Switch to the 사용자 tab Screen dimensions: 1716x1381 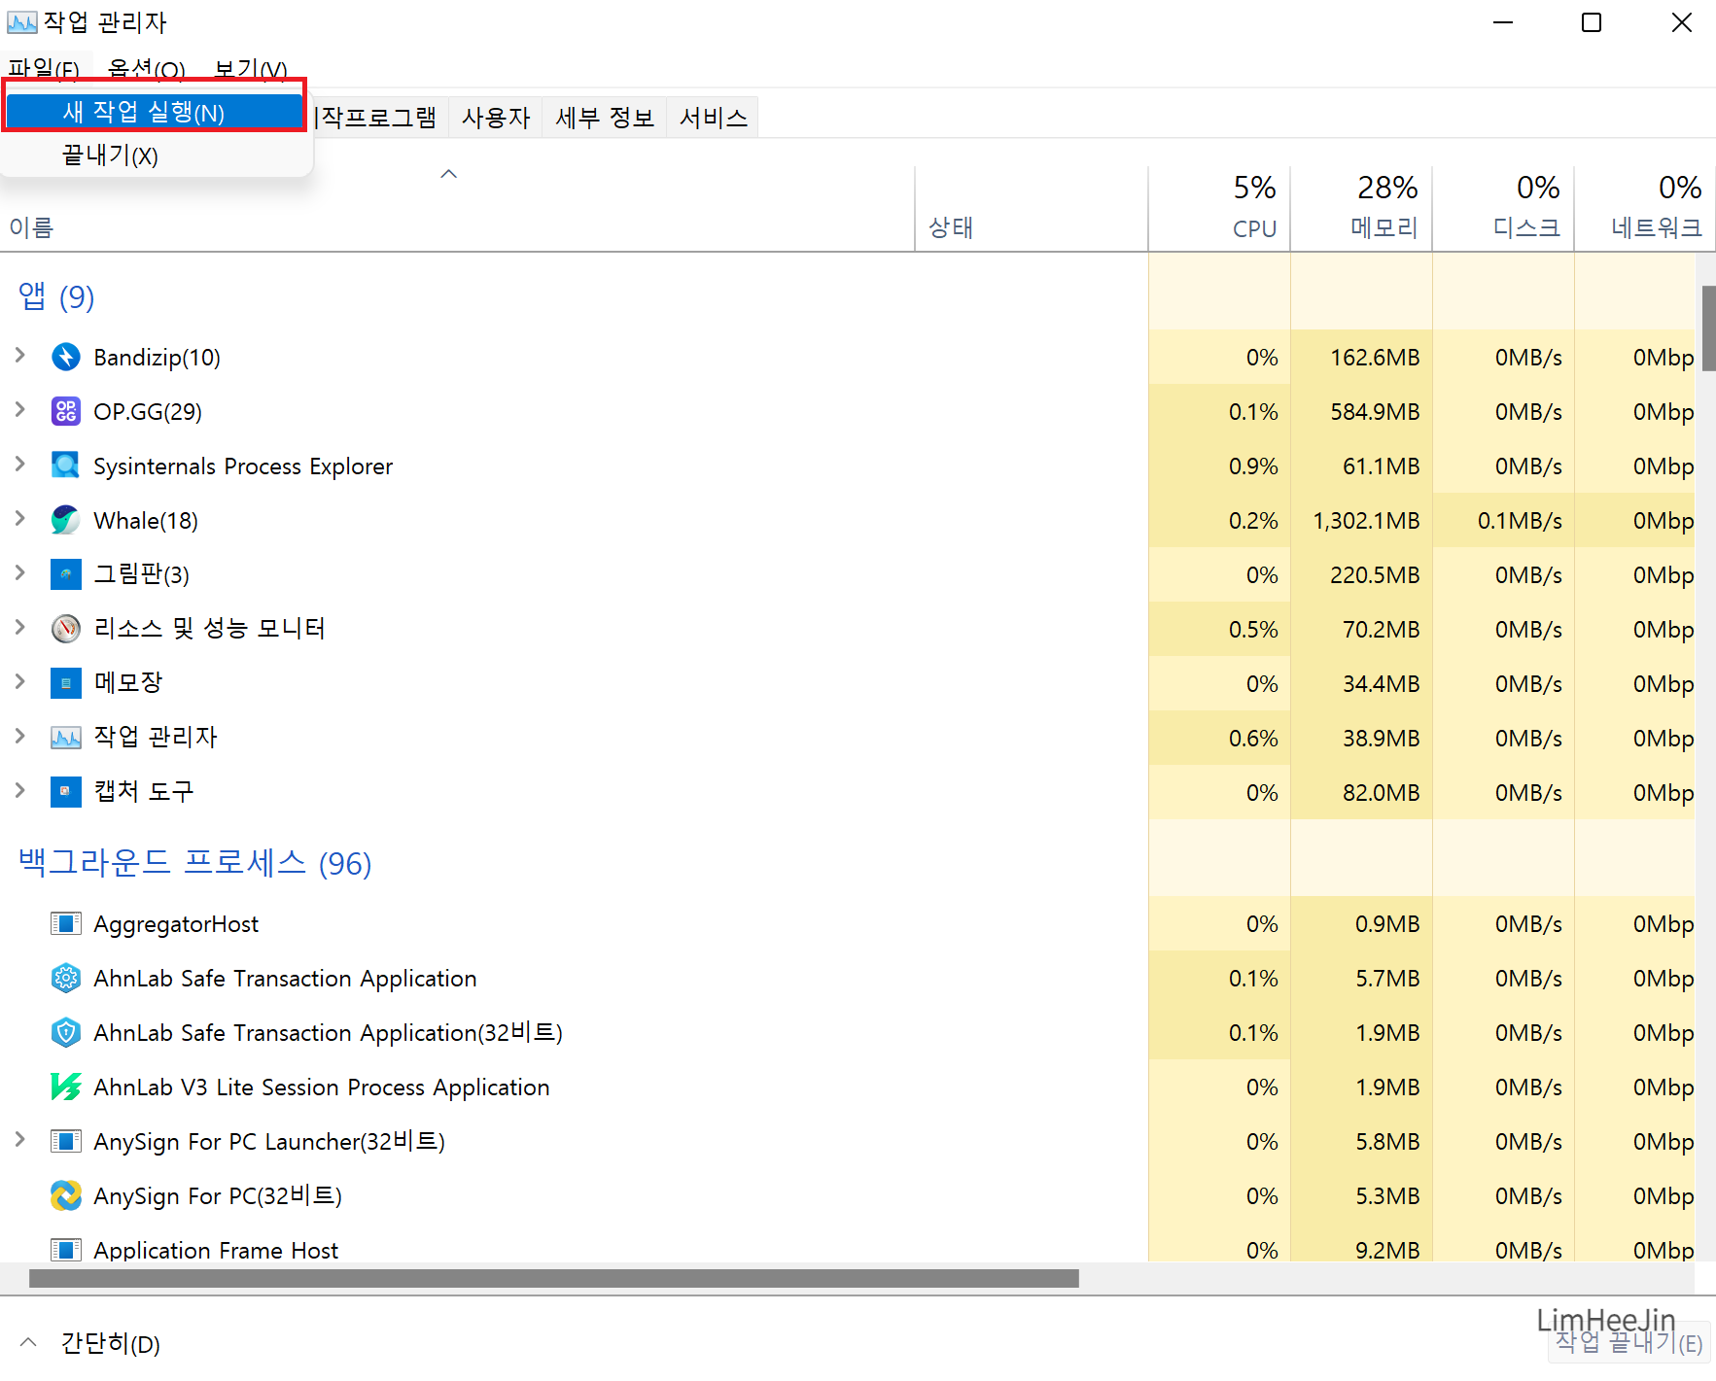496,118
